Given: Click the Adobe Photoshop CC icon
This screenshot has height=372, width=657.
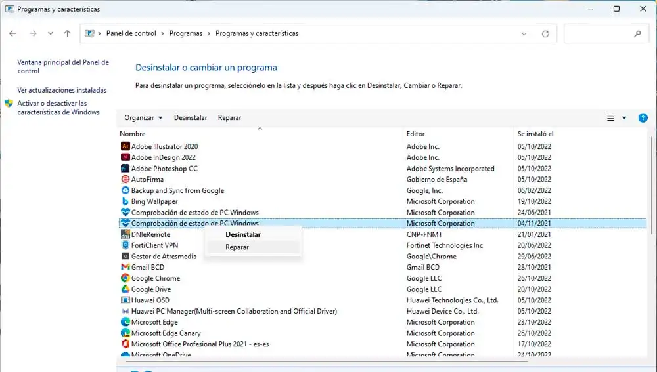Looking at the screenshot, I should coord(125,168).
